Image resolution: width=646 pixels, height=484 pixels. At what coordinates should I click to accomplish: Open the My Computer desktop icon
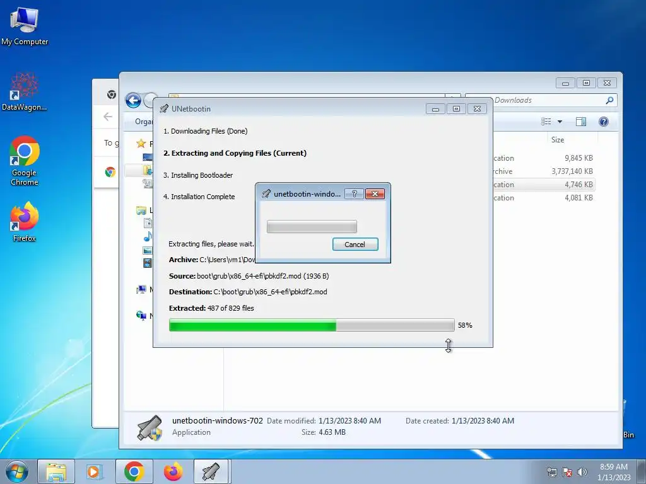[x=25, y=26]
